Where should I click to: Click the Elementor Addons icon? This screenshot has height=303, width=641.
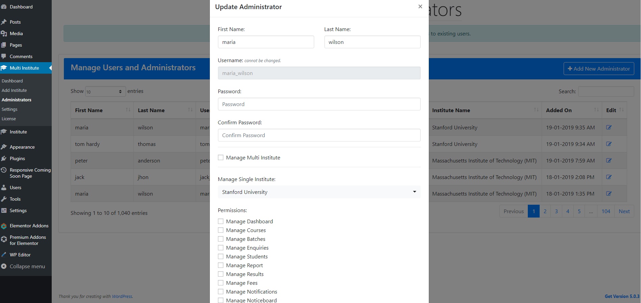tap(4, 226)
